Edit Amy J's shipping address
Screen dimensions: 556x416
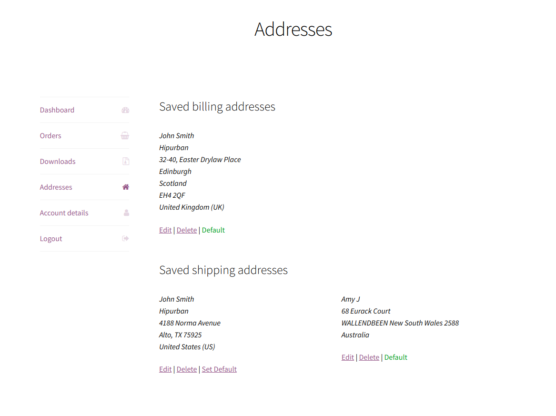347,357
